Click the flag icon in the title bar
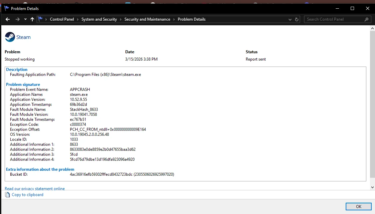375x214 pixels. tap(6, 8)
